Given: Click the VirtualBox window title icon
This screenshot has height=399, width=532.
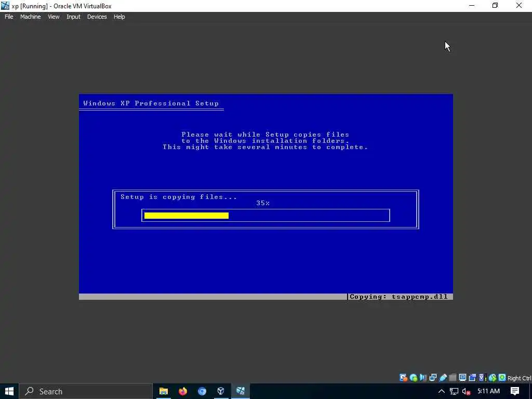Looking at the screenshot, I should coord(5,6).
